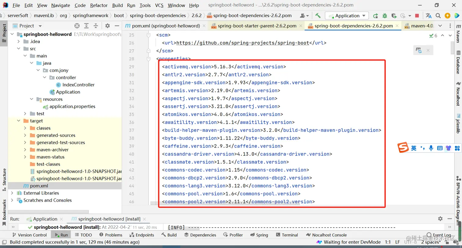This screenshot has width=462, height=248.
Task: Hide the Project panel with minus icon
Action: point(116,26)
